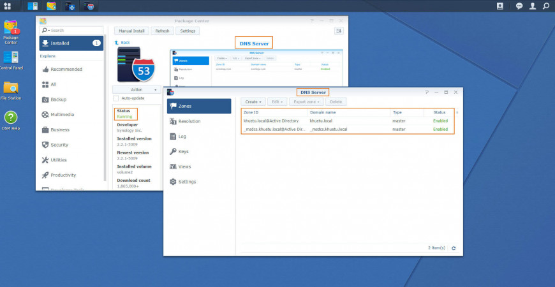Viewport: 555px width, 287px height.
Task: Select Zones in DNS Server sidebar
Action: pos(199,106)
